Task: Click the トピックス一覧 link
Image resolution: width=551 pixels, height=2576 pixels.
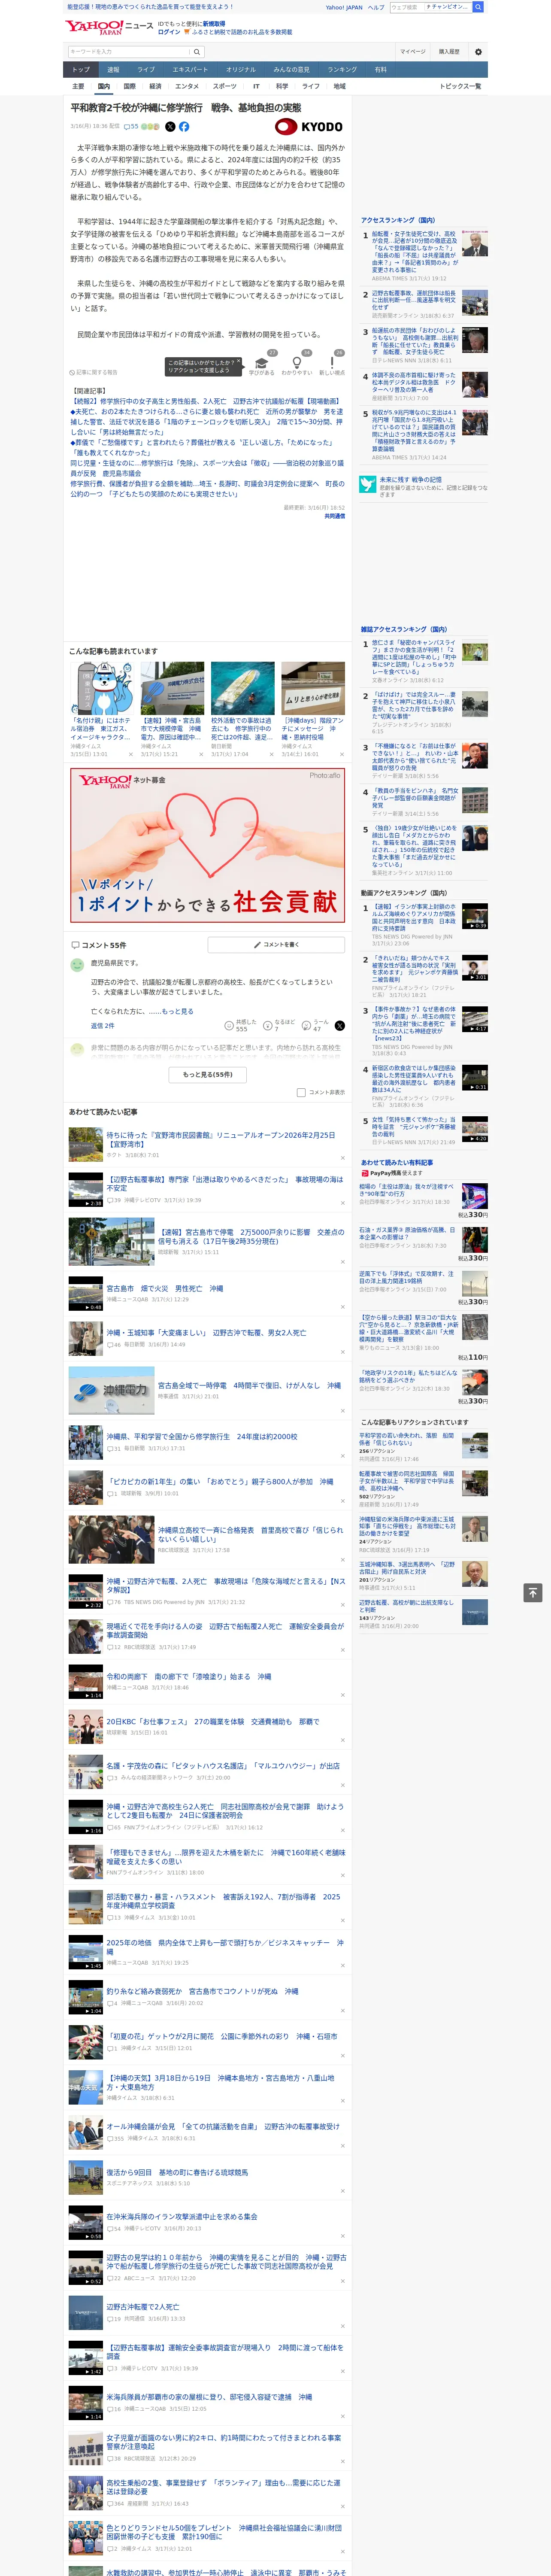Action: 460,86
